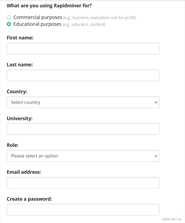The height and width of the screenshot is (223, 185).
Task: Click the "Create a password:" field label
Action: coord(29,199)
